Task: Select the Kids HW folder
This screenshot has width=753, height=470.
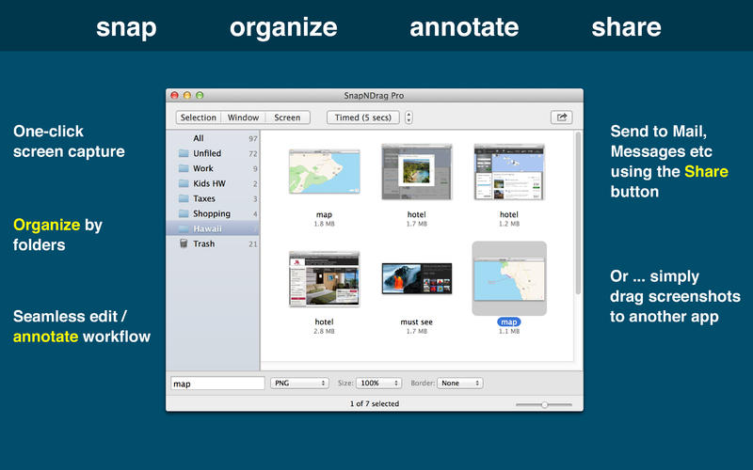Action: (208, 183)
